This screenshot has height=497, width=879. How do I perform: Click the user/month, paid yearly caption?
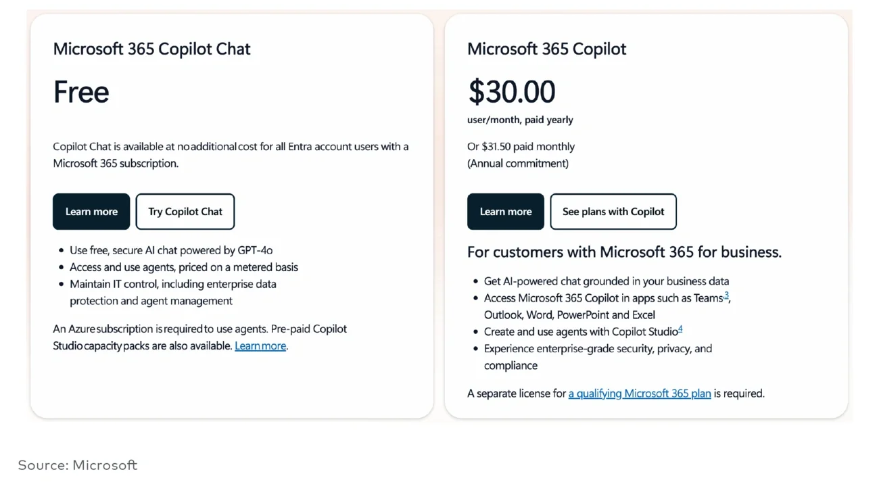pos(519,120)
